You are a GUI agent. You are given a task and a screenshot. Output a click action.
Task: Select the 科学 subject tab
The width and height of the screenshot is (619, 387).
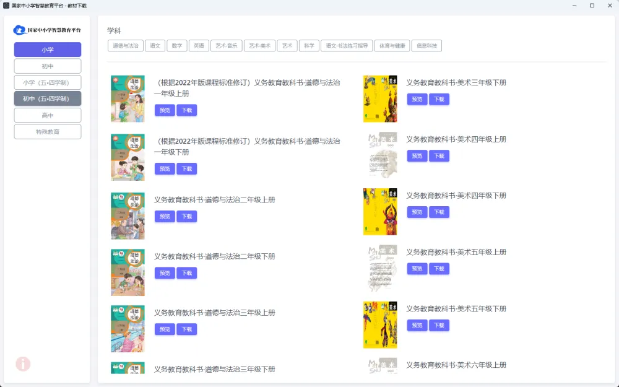point(309,45)
